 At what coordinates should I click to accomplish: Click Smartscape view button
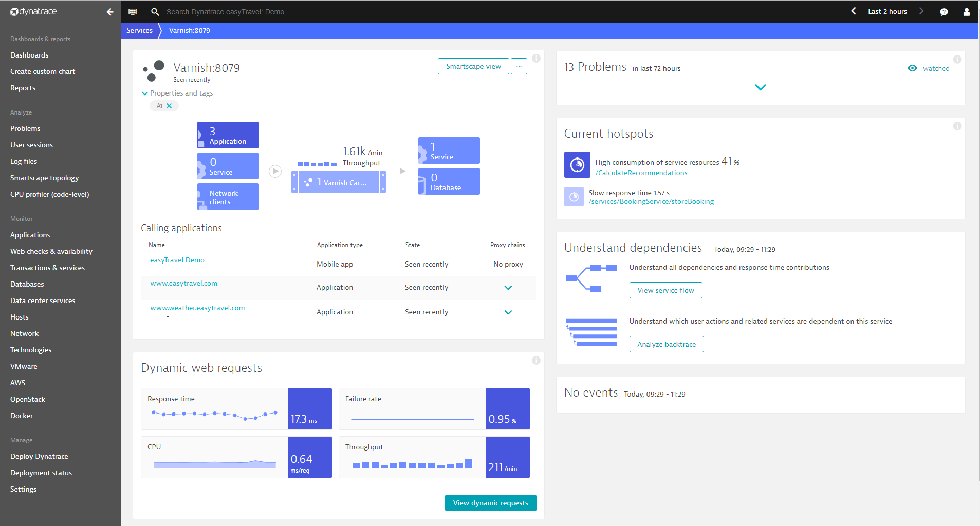pos(473,66)
